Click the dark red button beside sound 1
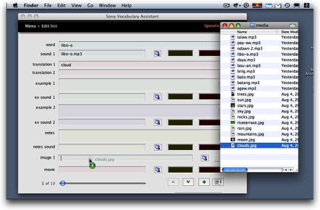320x210 pixels. (210, 53)
